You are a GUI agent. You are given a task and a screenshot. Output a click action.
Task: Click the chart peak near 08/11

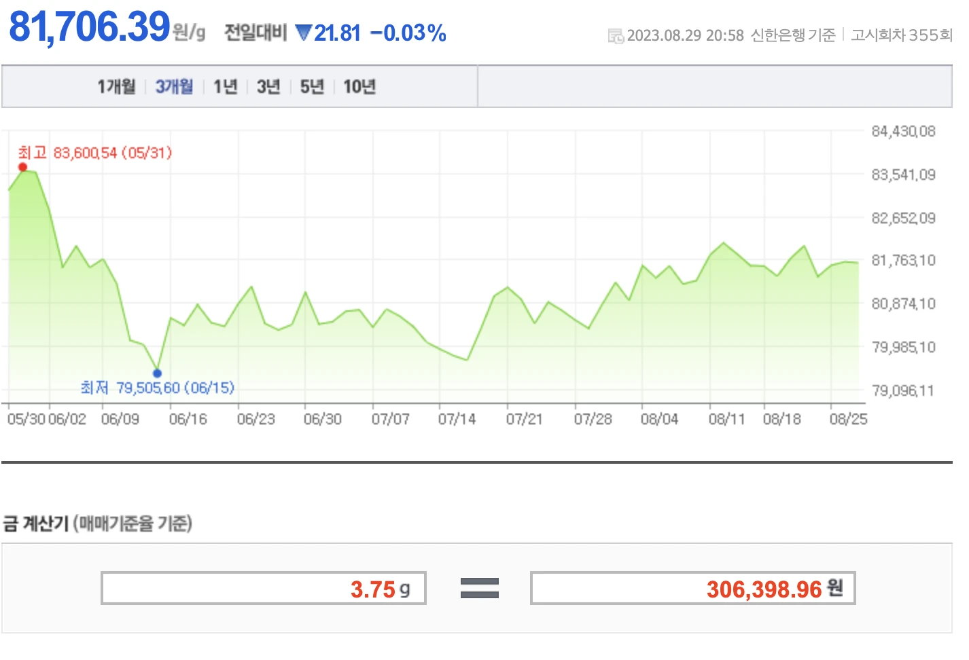[x=724, y=243]
